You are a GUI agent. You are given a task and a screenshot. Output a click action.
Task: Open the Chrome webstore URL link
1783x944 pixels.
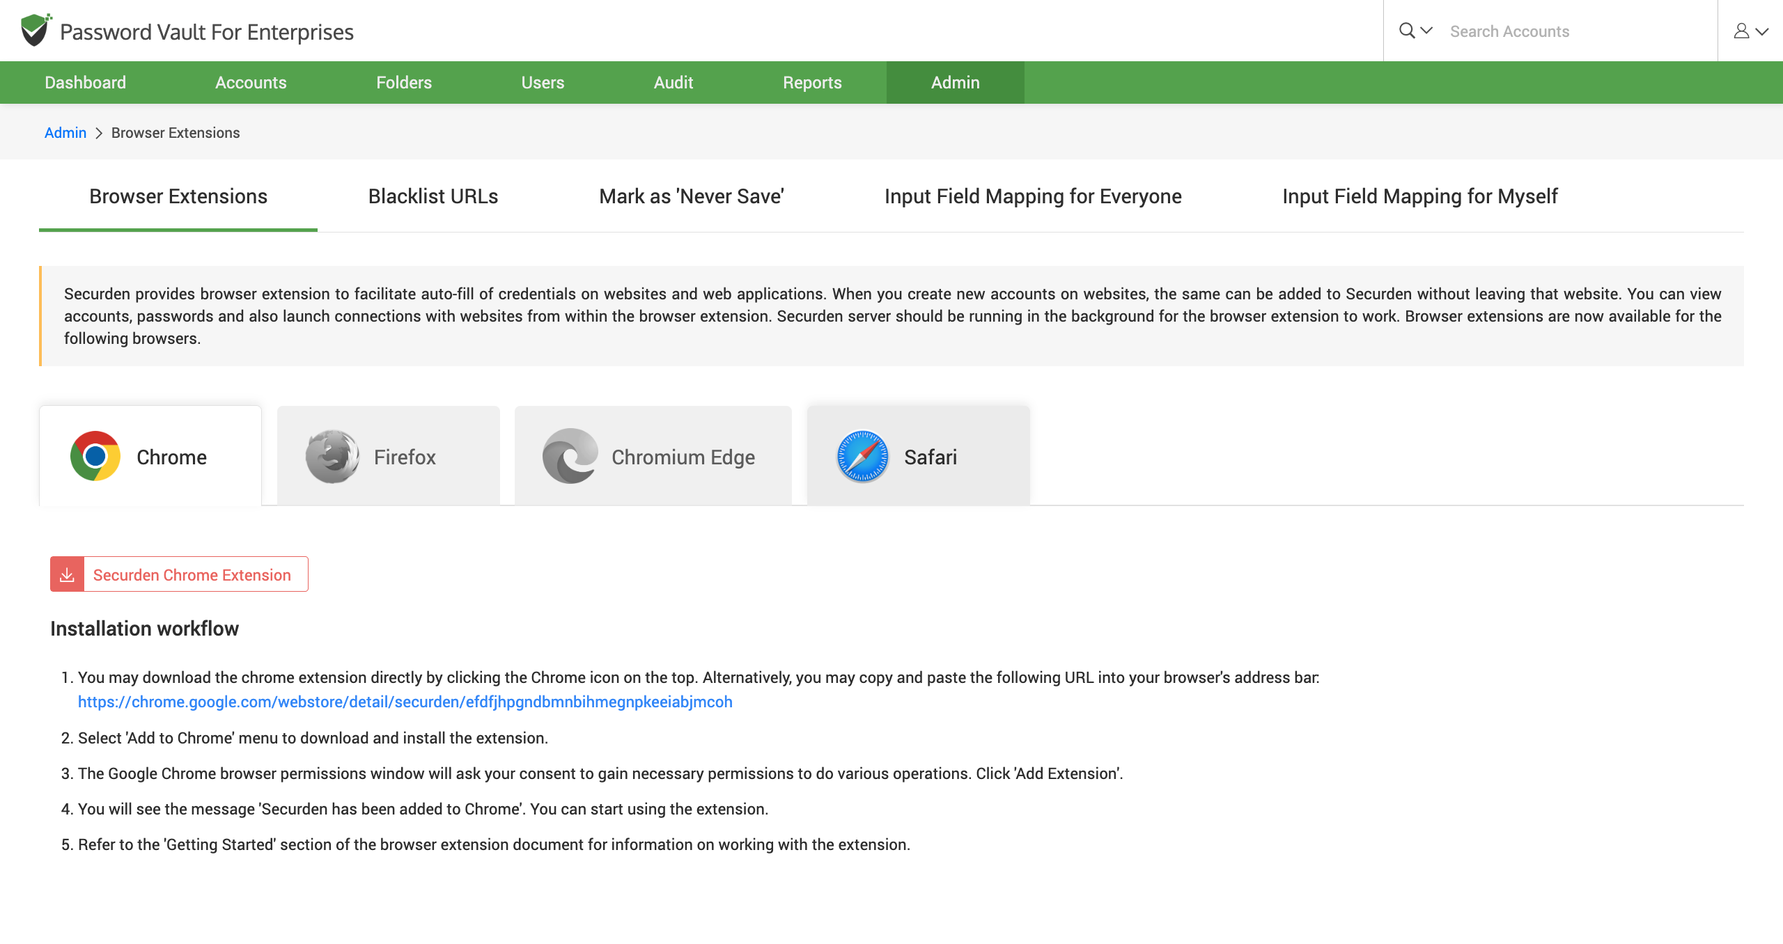point(405,702)
